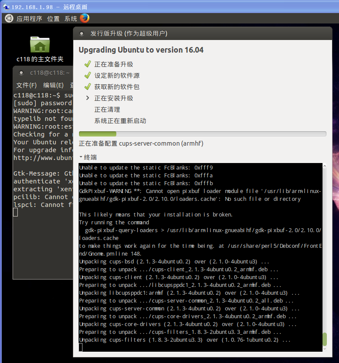Click the 'Upgrading Ubuntu to version 16.04' heading

[141, 50]
